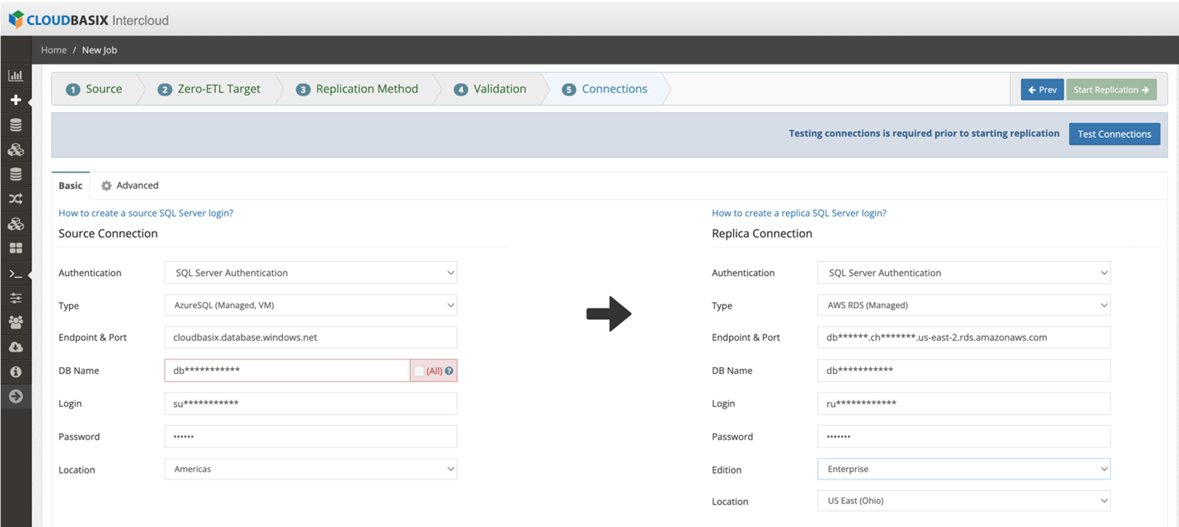Click the 'Source Connection' heading text
1179x527 pixels.
(x=108, y=234)
